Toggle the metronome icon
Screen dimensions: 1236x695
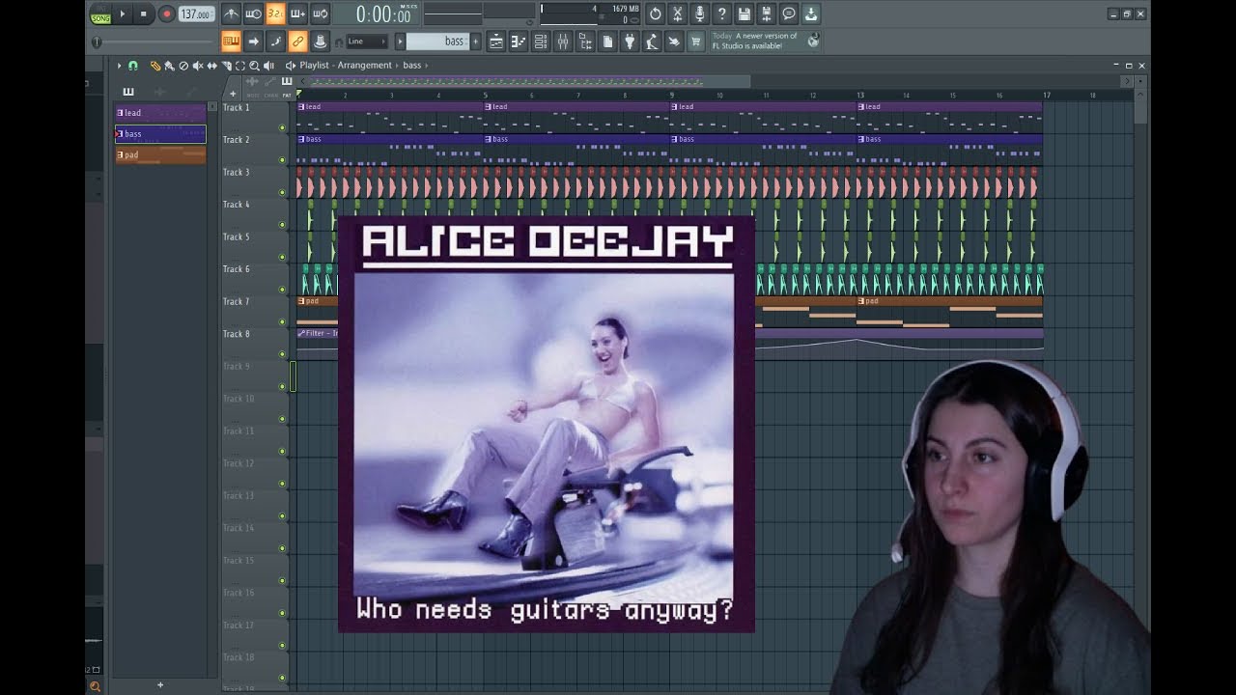pos(232,14)
